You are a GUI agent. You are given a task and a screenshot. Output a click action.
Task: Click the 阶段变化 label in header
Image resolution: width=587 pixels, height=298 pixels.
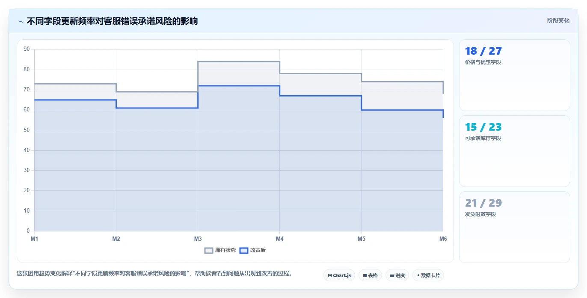pyautogui.click(x=558, y=20)
